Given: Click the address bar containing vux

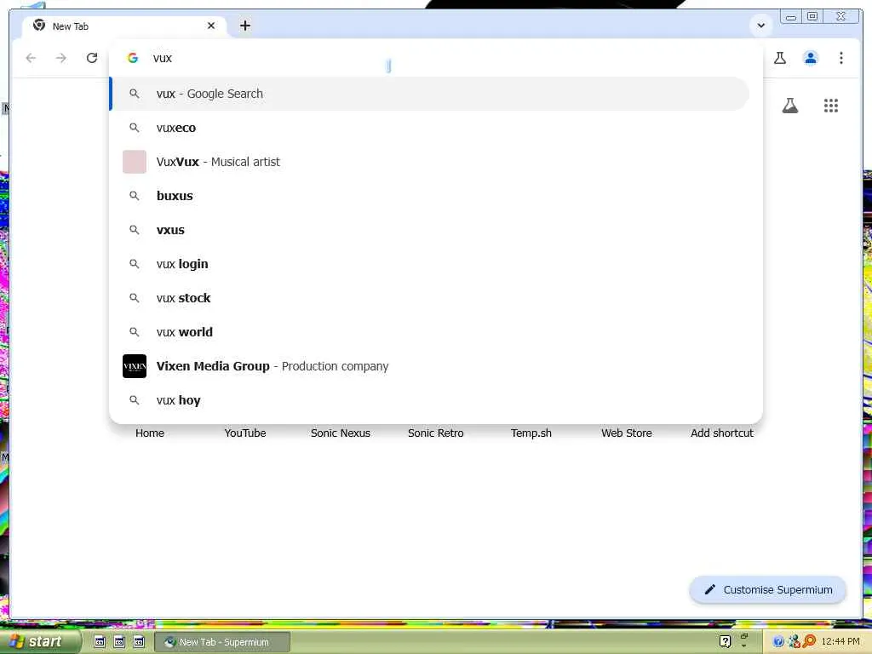Looking at the screenshot, I should tap(437, 58).
